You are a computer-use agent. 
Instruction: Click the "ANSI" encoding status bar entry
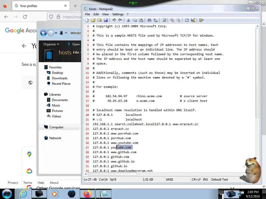pyautogui.click(x=169, y=180)
